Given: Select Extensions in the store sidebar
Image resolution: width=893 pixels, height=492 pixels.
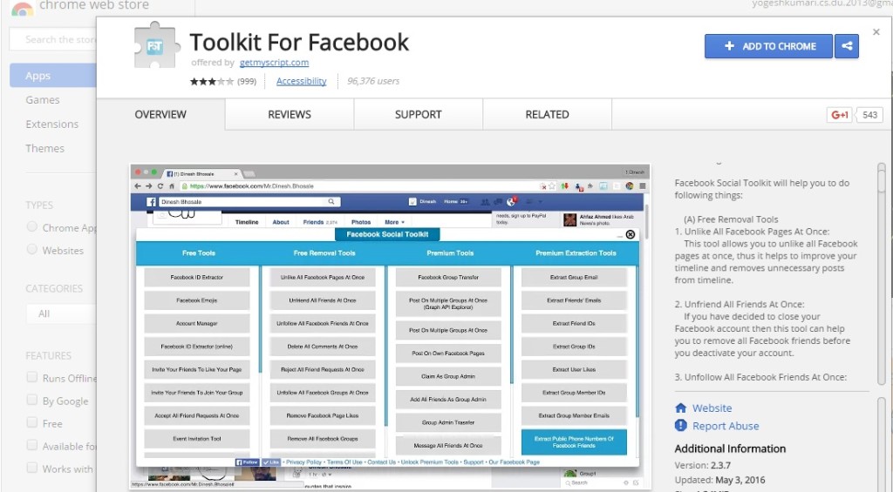Looking at the screenshot, I should [x=51, y=124].
